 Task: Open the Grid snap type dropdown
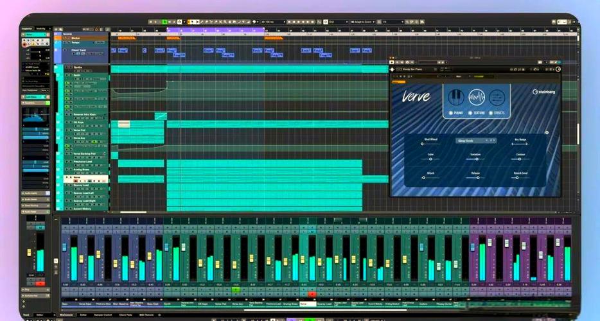(x=339, y=22)
